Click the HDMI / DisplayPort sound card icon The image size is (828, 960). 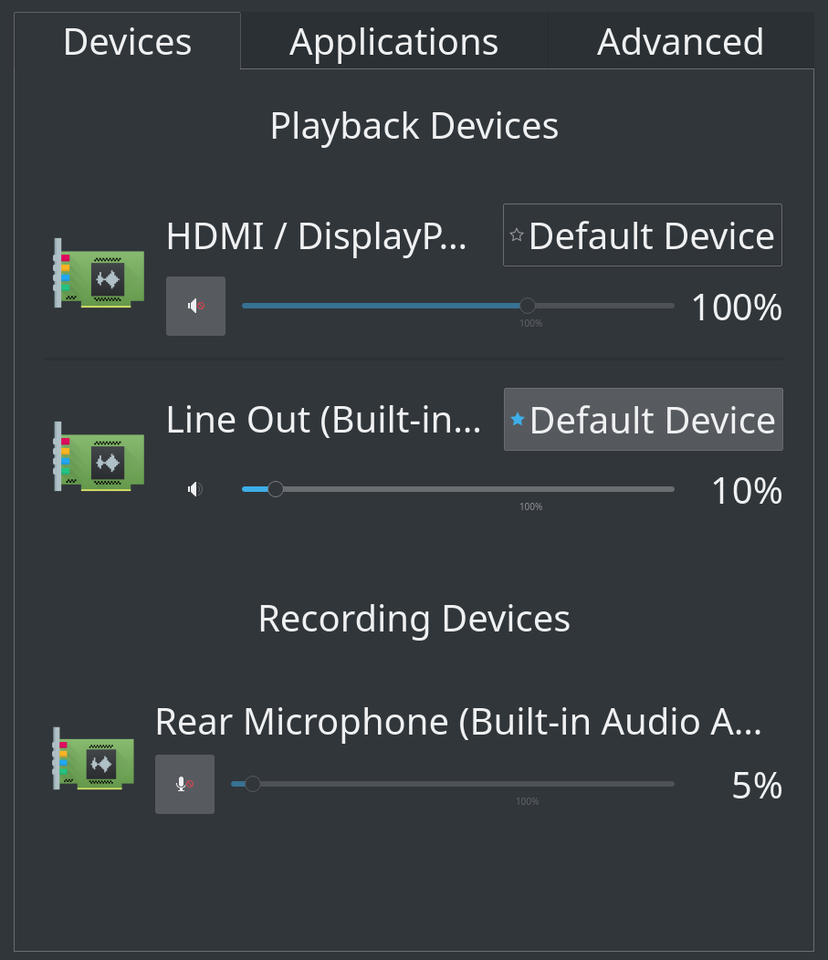coord(100,273)
